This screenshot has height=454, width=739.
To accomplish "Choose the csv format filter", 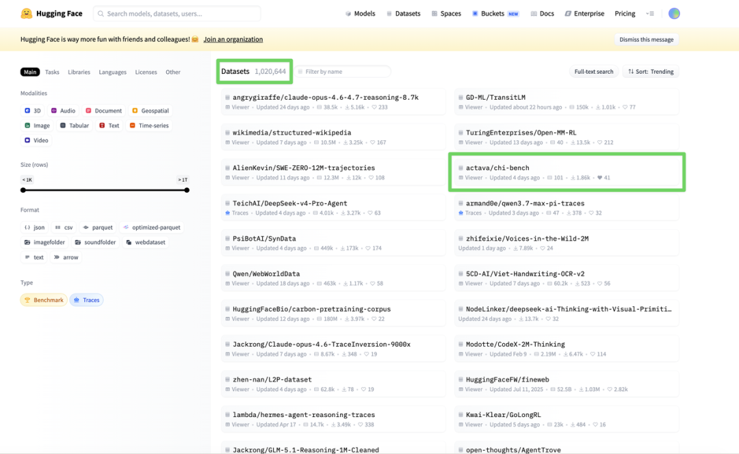I will tap(64, 228).
